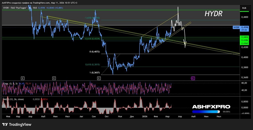The height and width of the screenshot is (130, 253).
Task: Open the TradingView logo at the bottom left
Action: [17, 124]
